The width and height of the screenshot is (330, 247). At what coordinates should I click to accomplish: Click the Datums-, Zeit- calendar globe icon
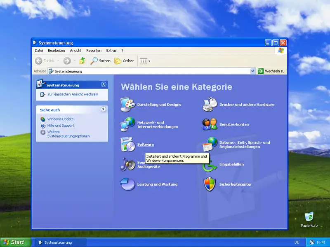(210, 144)
